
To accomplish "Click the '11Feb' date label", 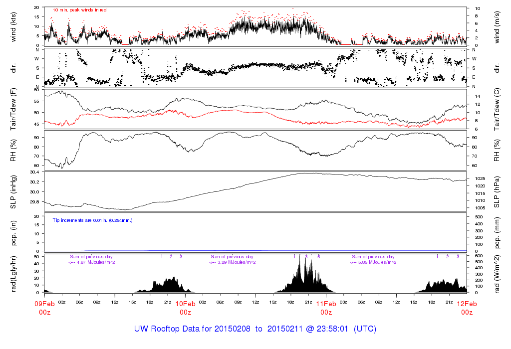I will [326, 304].
